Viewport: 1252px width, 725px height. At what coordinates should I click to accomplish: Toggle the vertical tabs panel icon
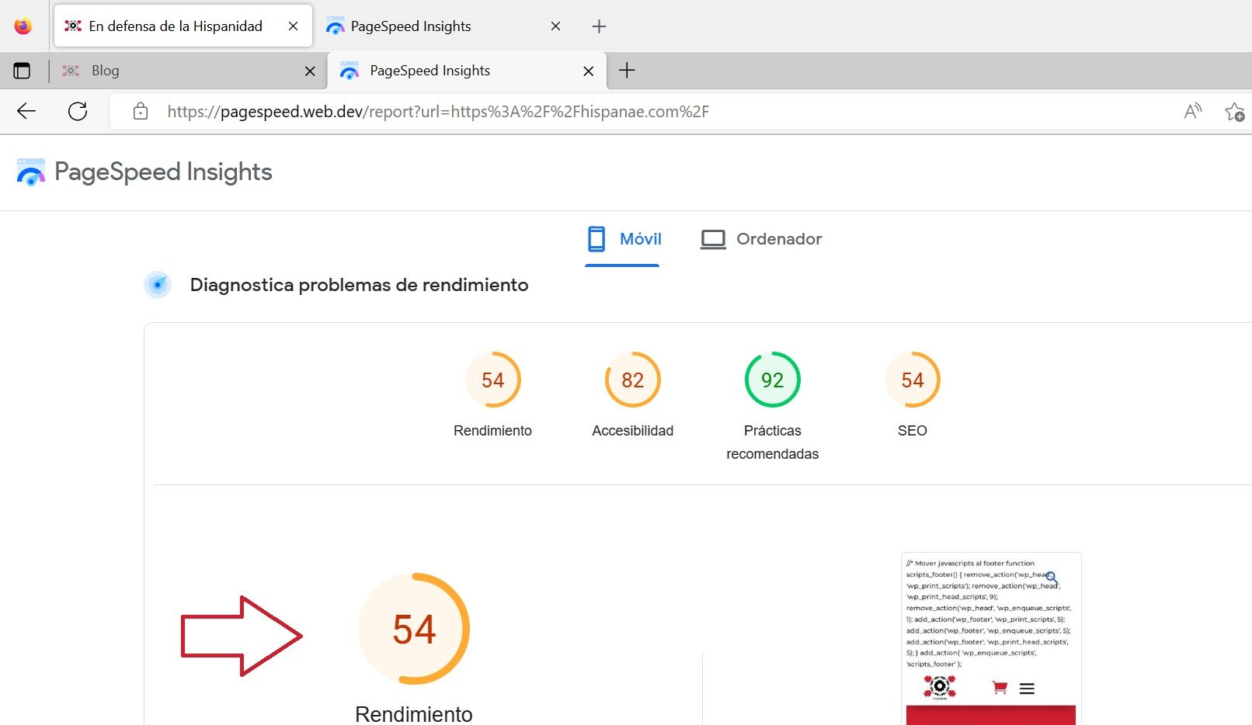[x=22, y=71]
